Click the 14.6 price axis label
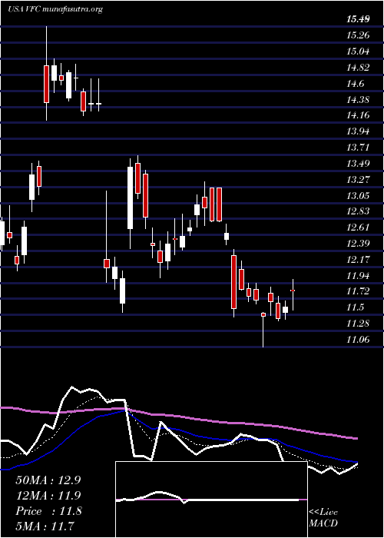 coord(356,83)
